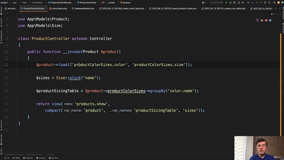The image size is (284, 160).
Task: Click the 'load' method on line 12
Action: [63, 65]
